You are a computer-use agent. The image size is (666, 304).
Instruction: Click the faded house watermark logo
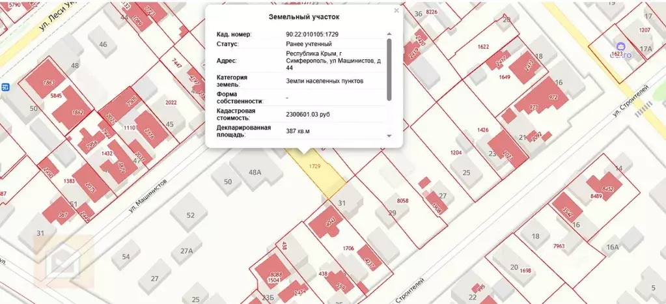[63, 260]
